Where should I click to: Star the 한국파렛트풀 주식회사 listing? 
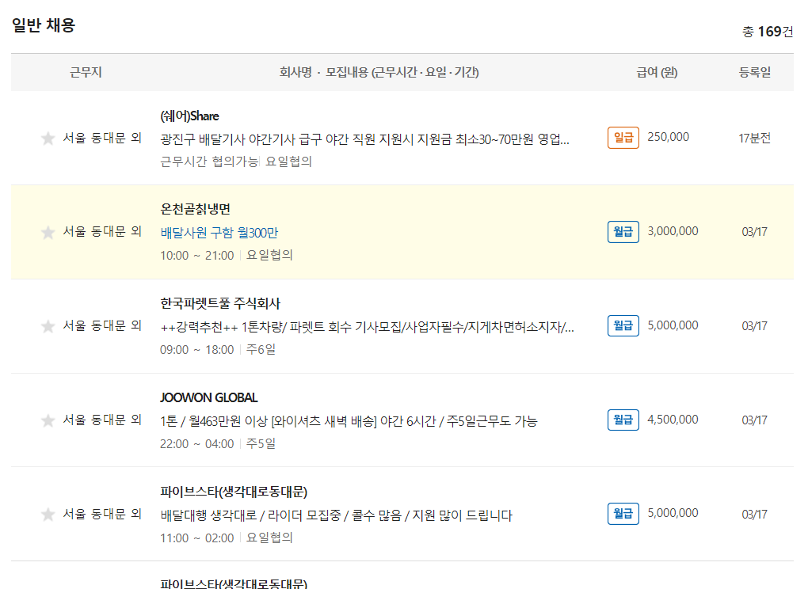coord(48,326)
